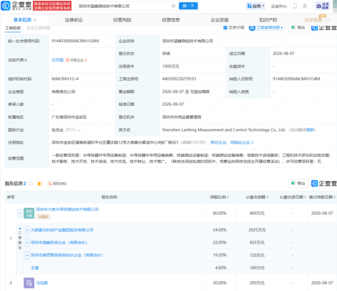Open 深圳市族思聚英咨询合伙企业 link
337x291 pixels.
(x=67, y=255)
